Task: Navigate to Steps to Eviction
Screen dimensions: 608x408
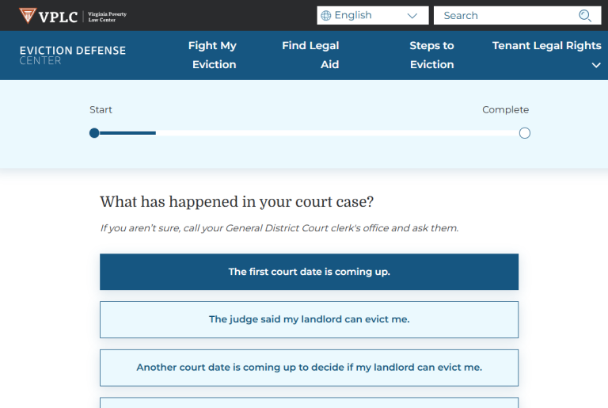Action: (431, 55)
